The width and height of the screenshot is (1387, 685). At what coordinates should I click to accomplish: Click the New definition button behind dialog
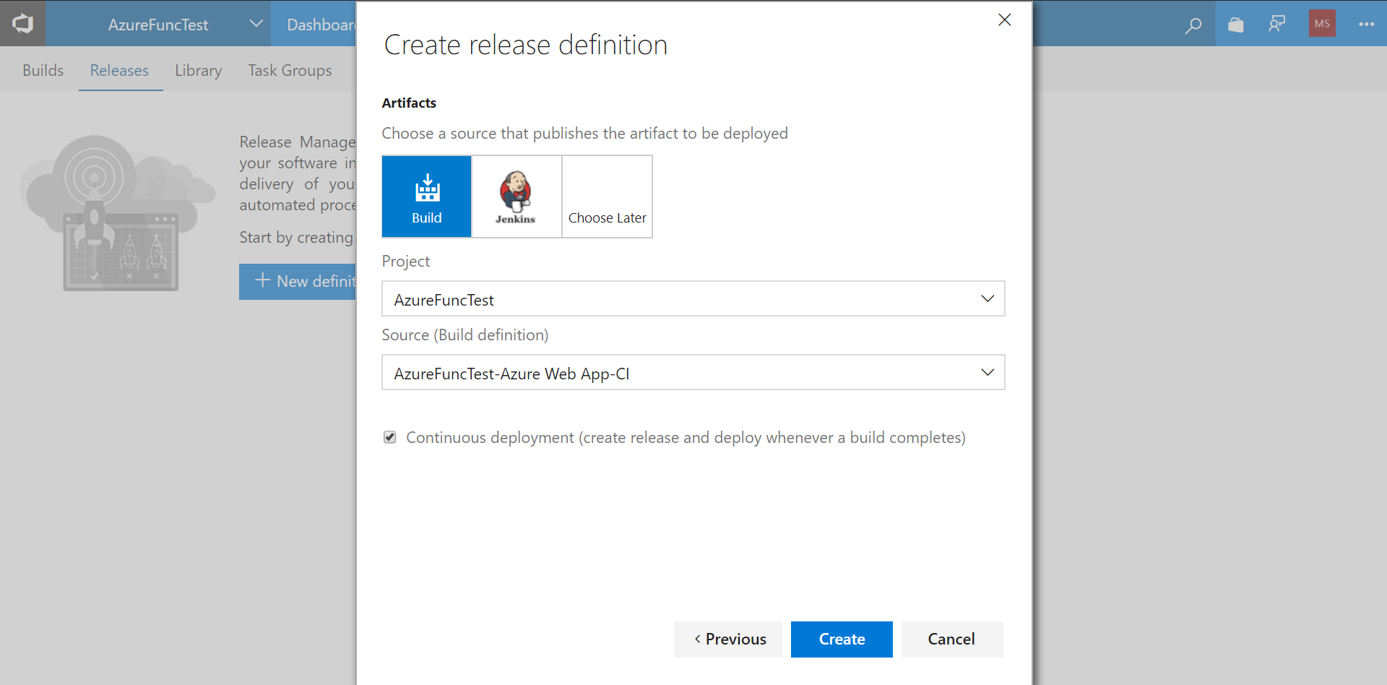pos(298,281)
